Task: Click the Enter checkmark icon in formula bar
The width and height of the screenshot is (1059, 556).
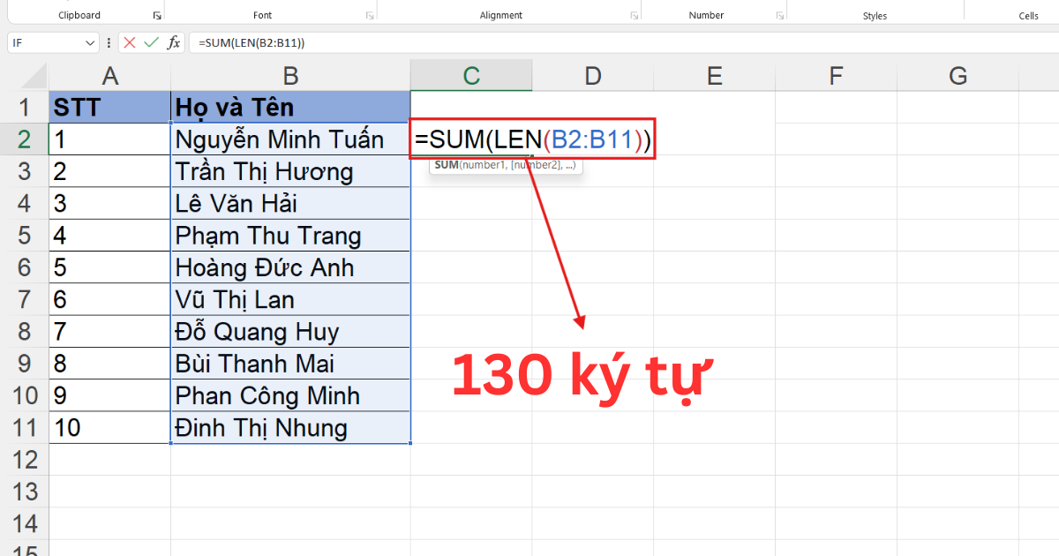Action: pyautogui.click(x=151, y=41)
